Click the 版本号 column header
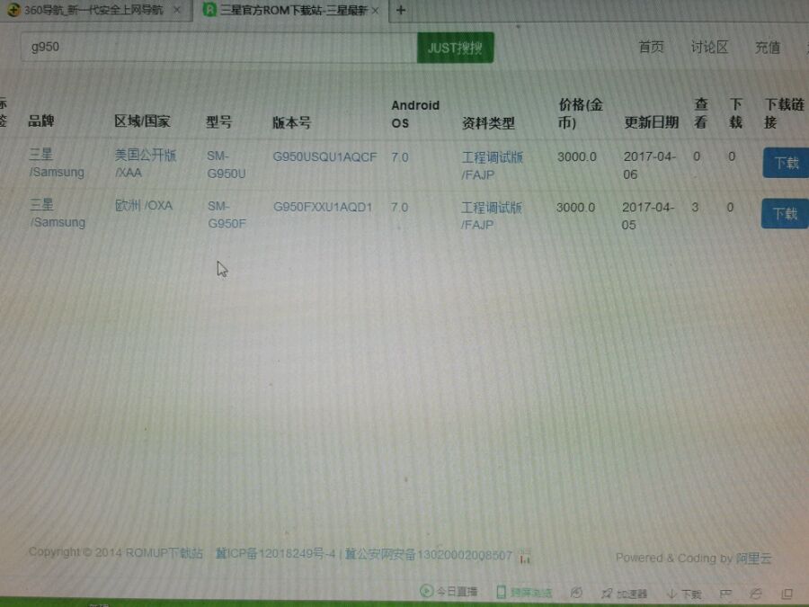The width and height of the screenshot is (809, 607). 291,123
